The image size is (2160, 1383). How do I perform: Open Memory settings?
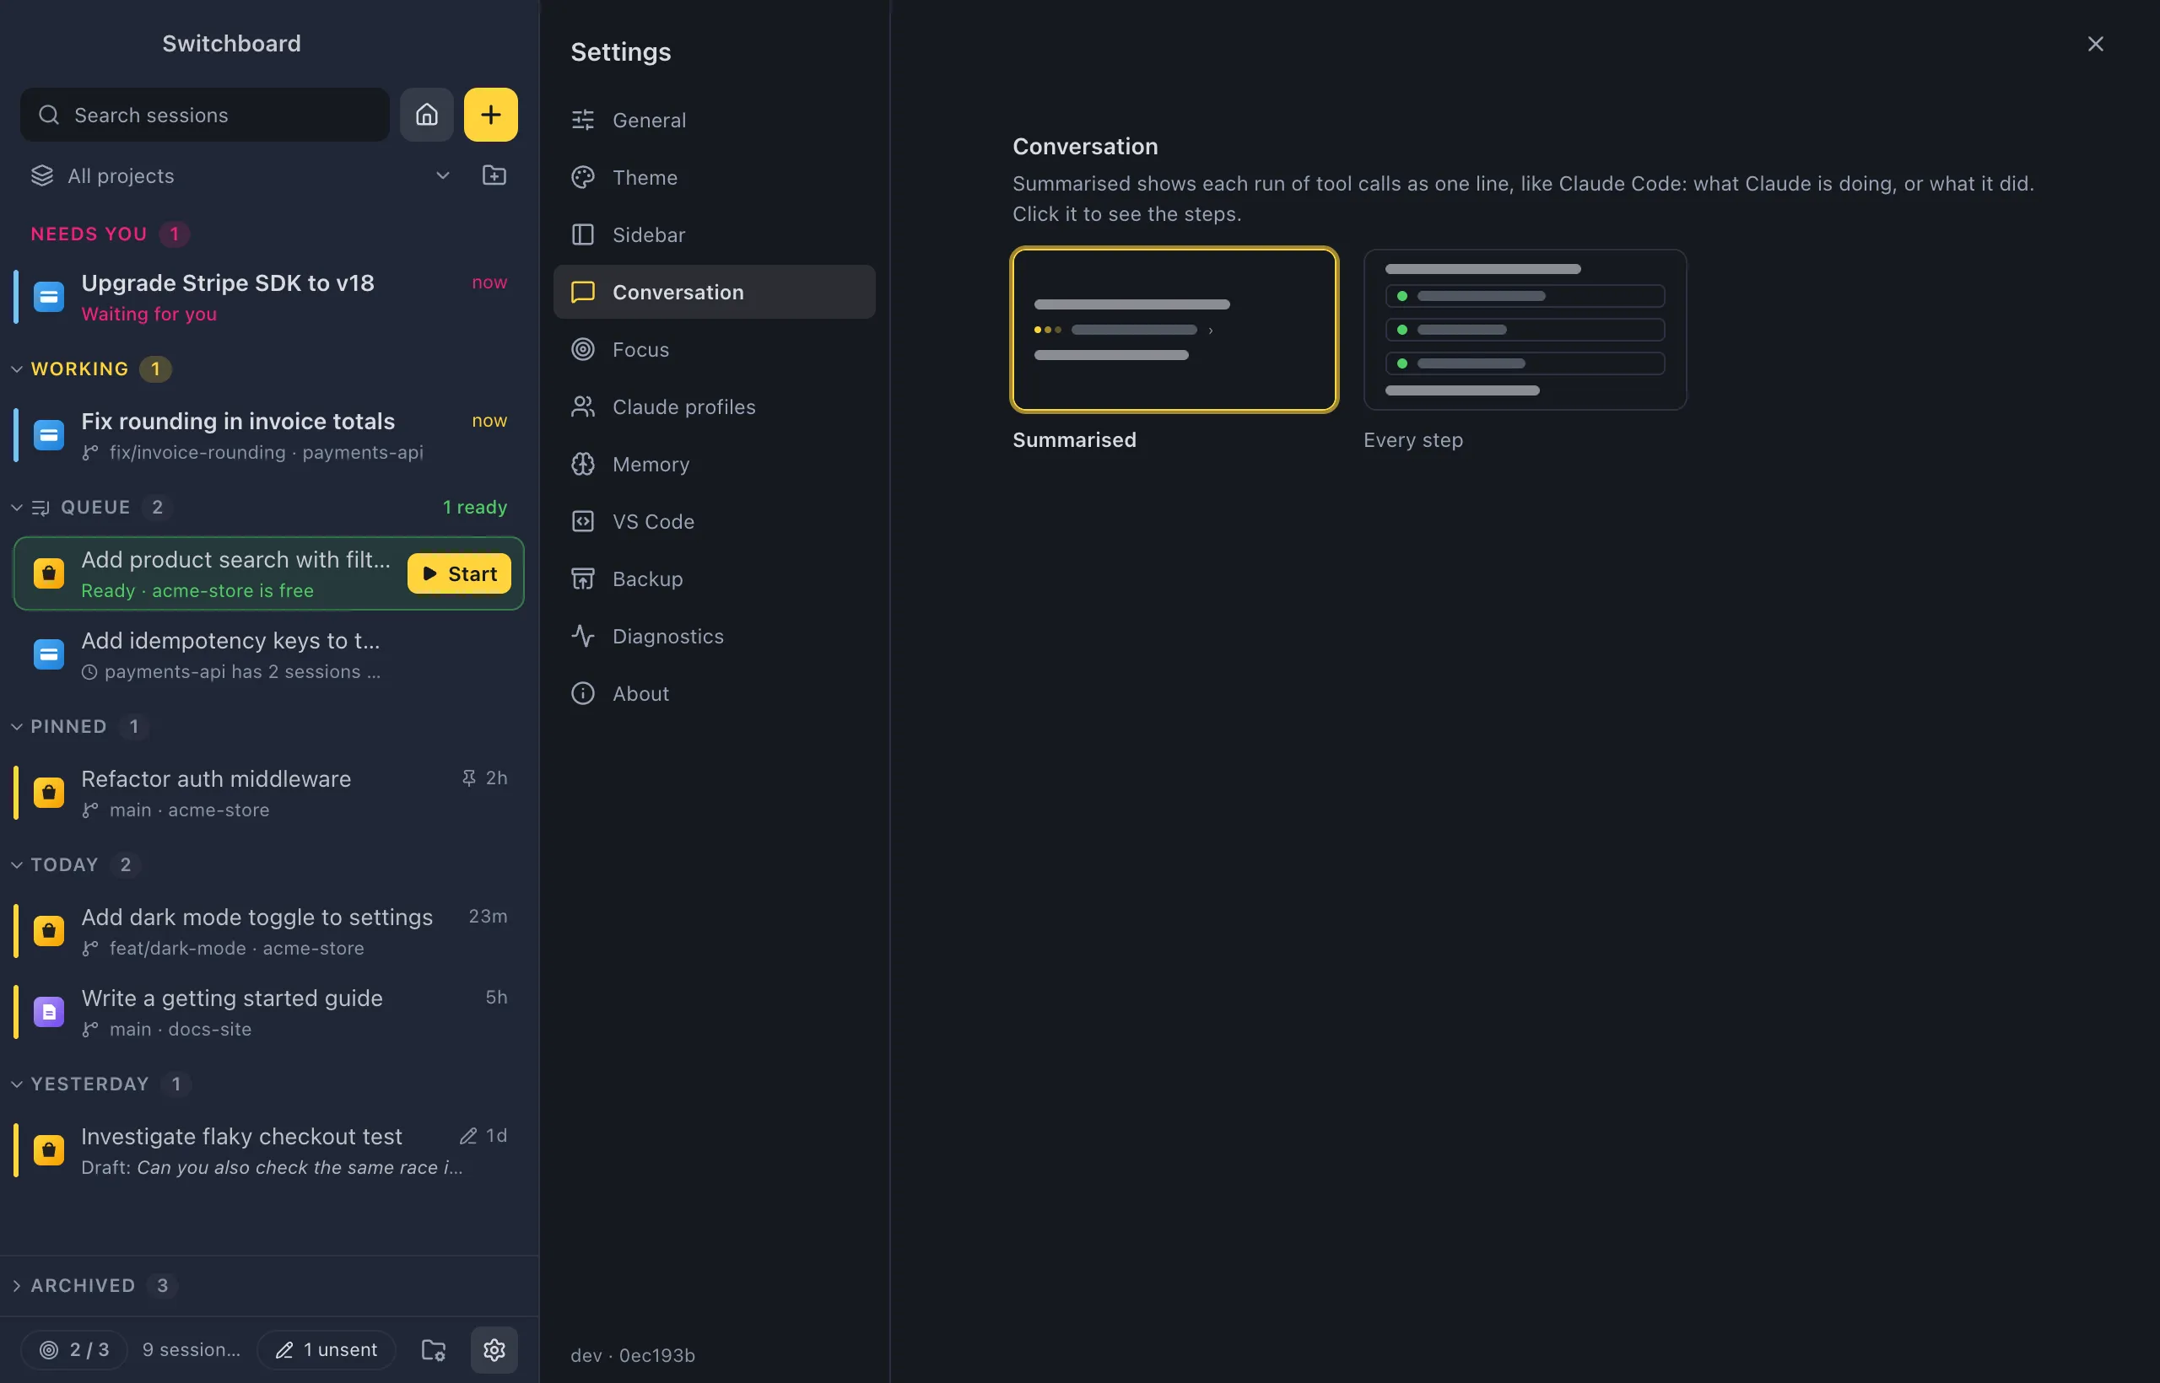(715, 465)
